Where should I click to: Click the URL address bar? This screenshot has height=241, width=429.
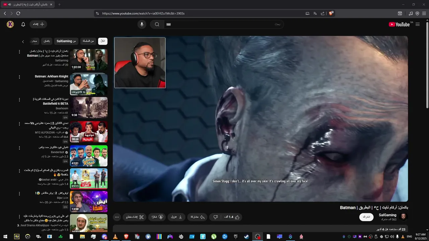click(x=201, y=13)
